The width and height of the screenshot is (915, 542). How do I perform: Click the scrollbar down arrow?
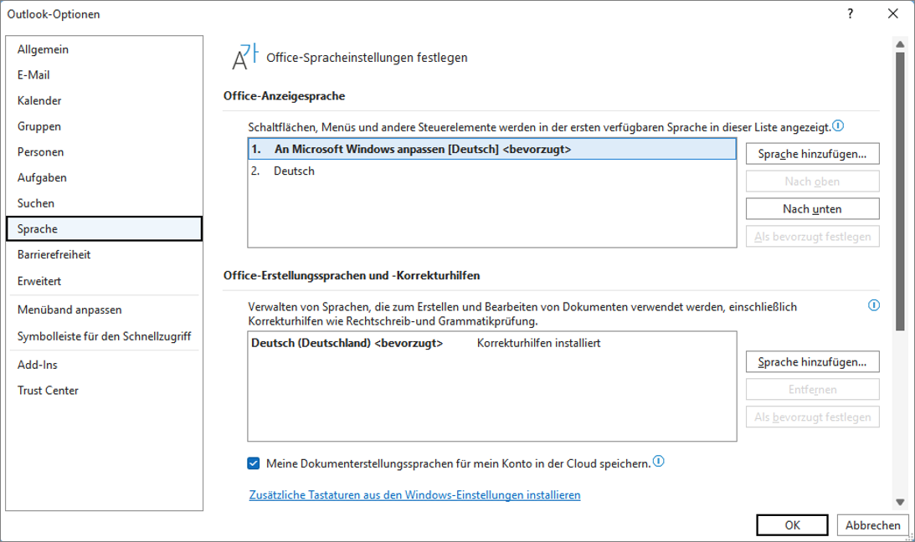coord(900,502)
